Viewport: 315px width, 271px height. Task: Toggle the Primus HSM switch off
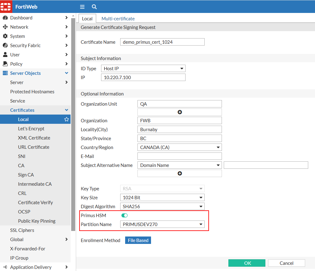[124, 215]
